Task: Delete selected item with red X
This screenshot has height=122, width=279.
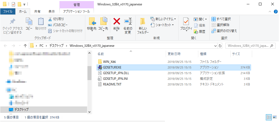Action: click(117, 25)
